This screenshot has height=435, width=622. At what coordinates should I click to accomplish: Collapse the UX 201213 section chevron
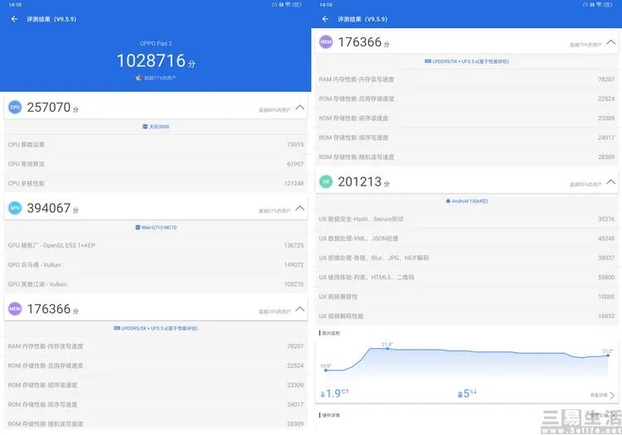(x=611, y=181)
